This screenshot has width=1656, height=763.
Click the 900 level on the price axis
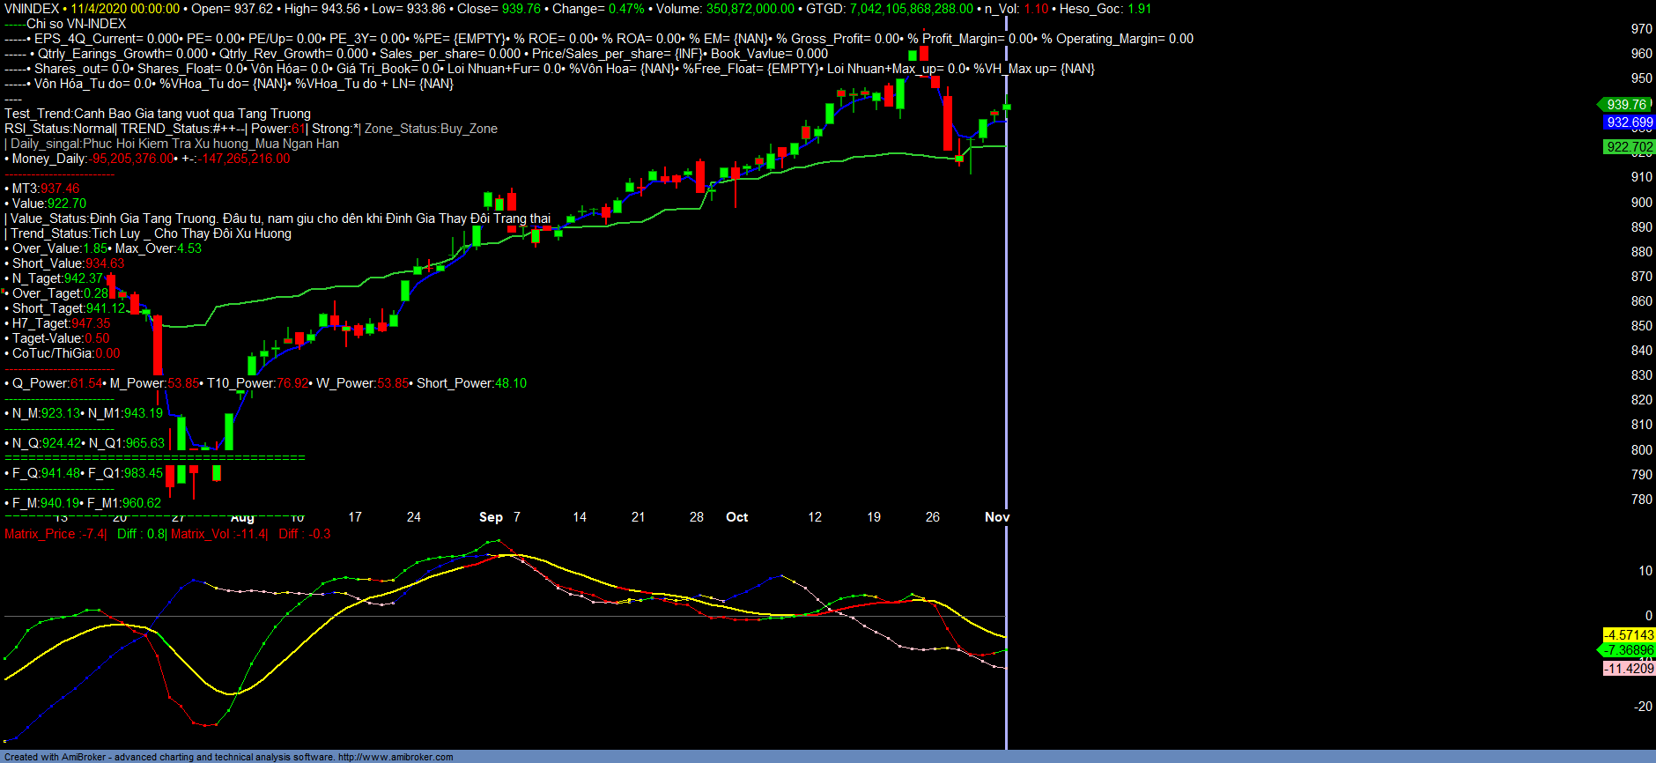[1641, 203]
